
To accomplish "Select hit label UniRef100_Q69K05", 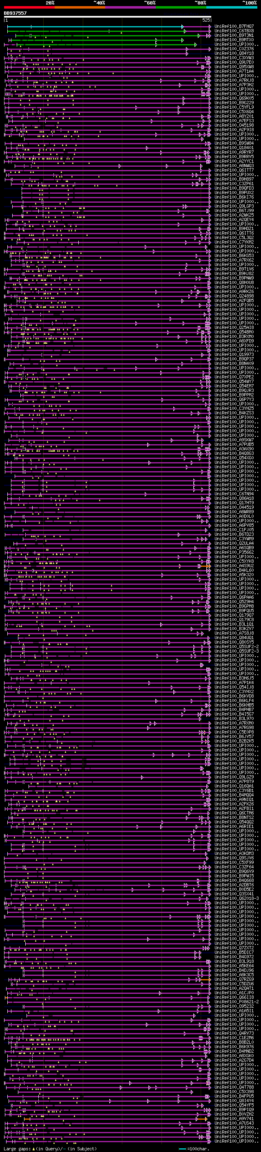I will [x=234, y=98].
